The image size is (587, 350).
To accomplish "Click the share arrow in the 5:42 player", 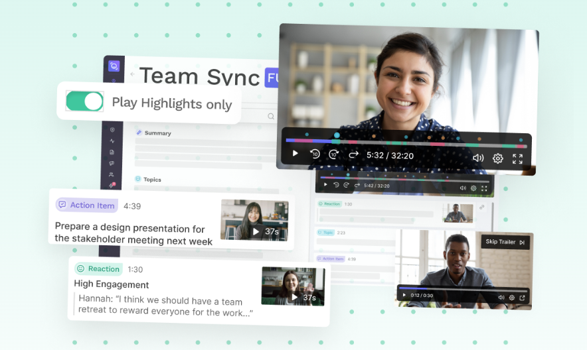I will tap(357, 185).
